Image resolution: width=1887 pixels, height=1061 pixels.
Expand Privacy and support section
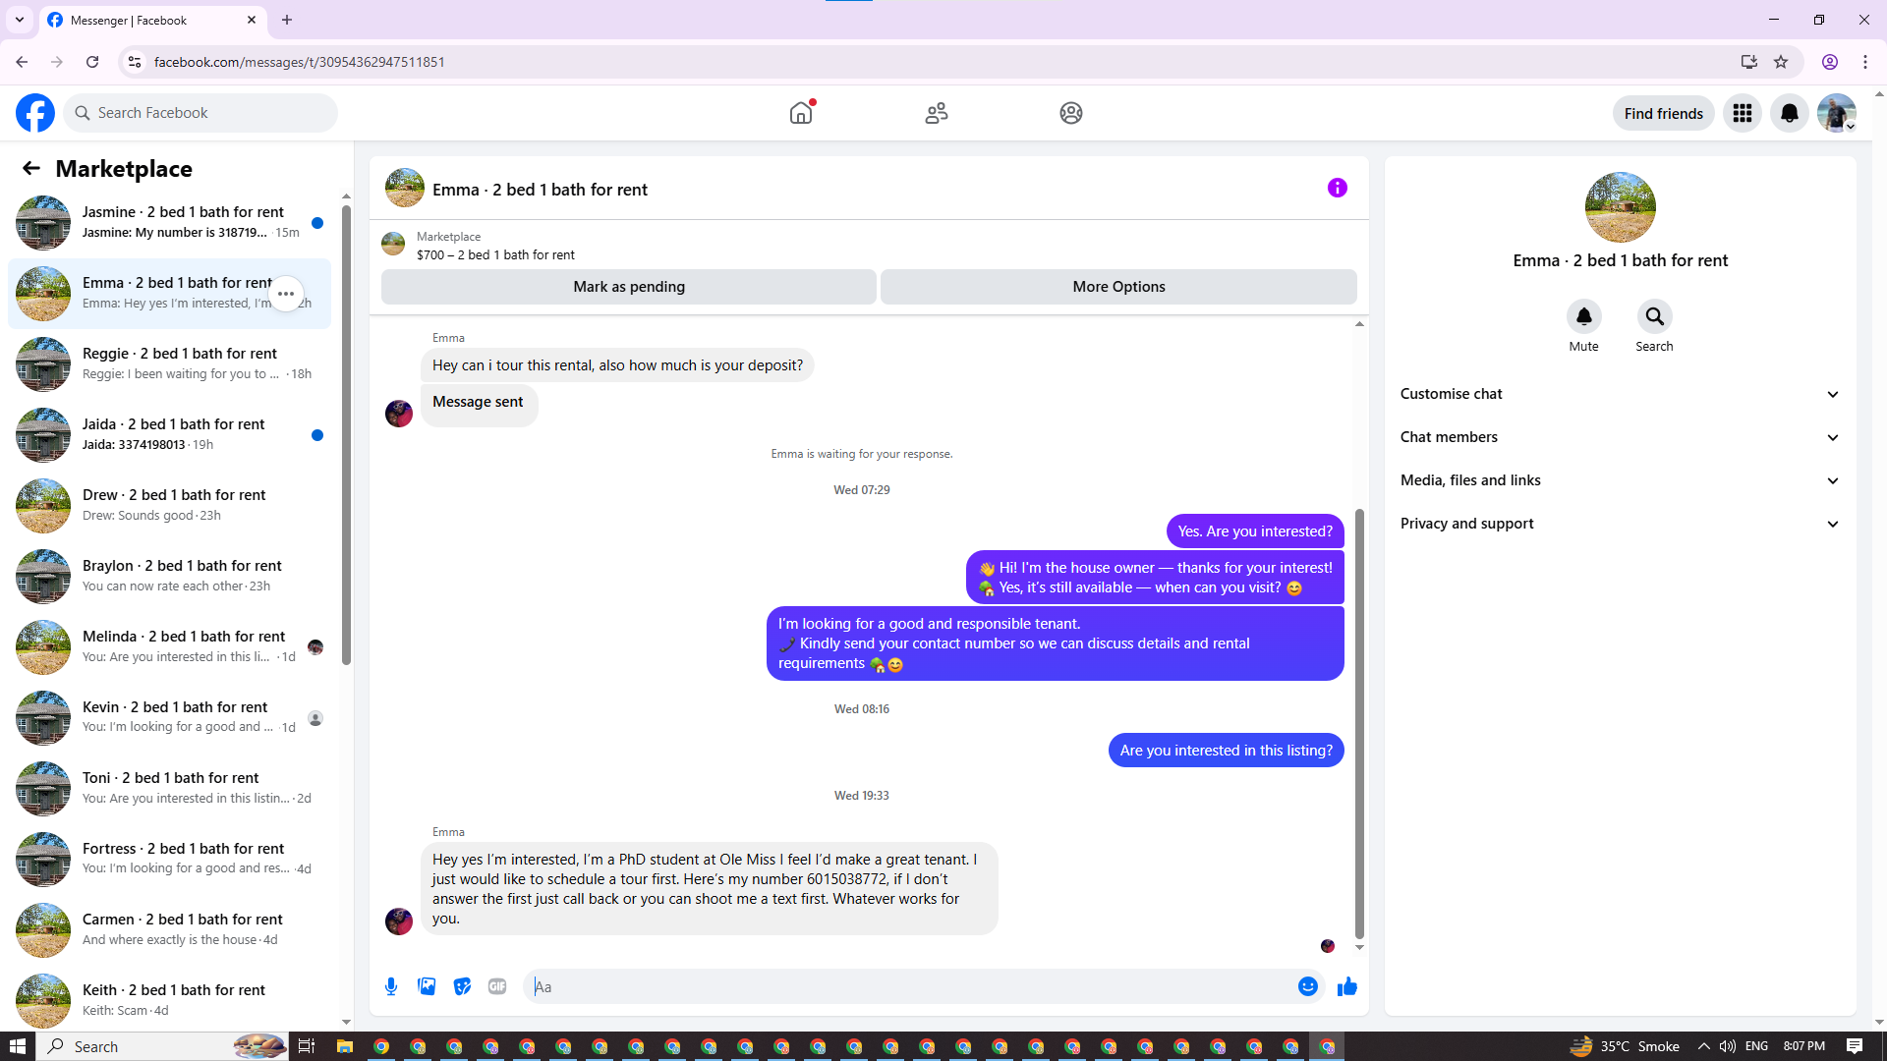(x=1620, y=524)
